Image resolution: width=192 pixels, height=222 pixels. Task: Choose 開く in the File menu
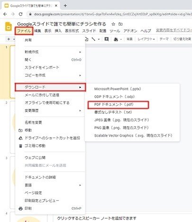50,60
